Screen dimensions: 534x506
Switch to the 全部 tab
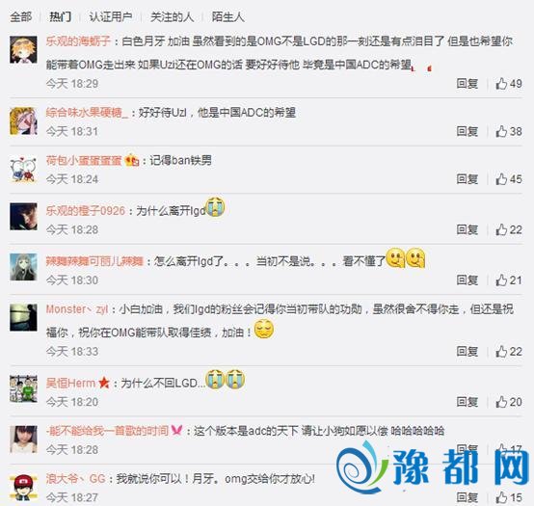pos(21,16)
